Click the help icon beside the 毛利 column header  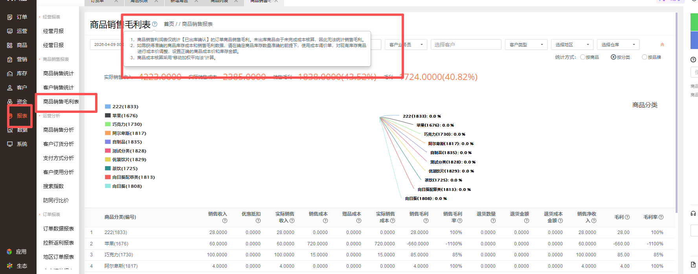pos(627,217)
